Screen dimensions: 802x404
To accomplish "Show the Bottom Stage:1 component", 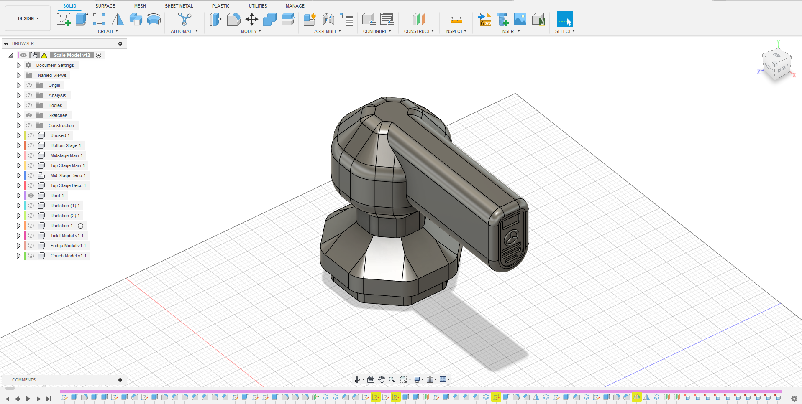I will coord(31,145).
